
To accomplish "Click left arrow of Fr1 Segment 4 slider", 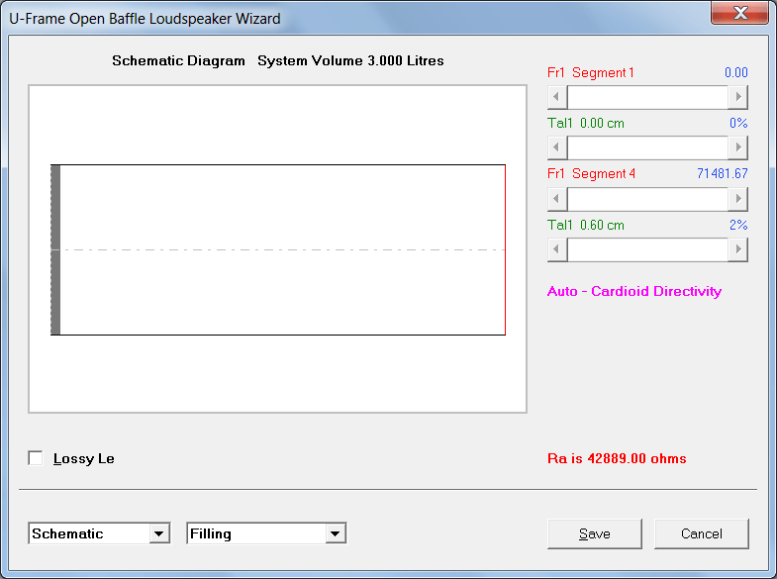I will (557, 199).
